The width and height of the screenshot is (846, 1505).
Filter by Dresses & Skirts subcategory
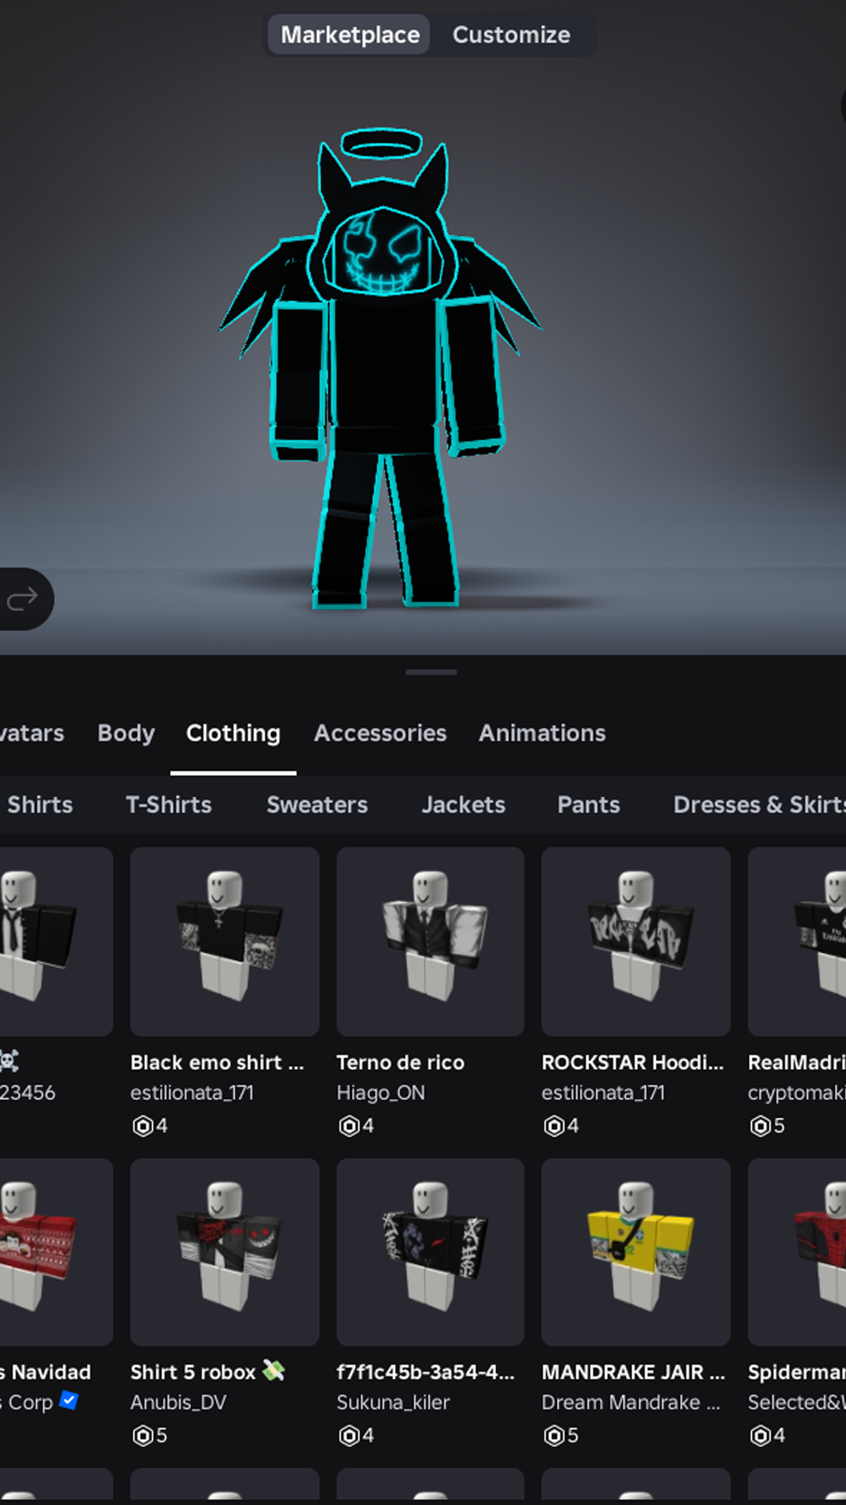(x=759, y=805)
